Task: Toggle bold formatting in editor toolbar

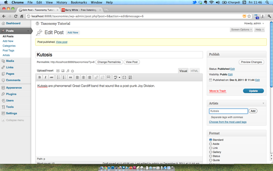Action: click(40, 78)
